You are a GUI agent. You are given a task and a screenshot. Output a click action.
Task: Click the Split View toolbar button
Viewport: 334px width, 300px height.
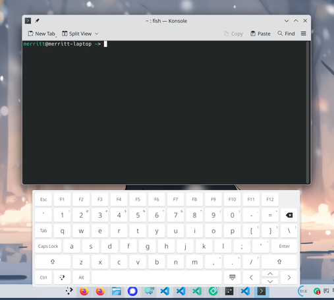[x=77, y=34]
